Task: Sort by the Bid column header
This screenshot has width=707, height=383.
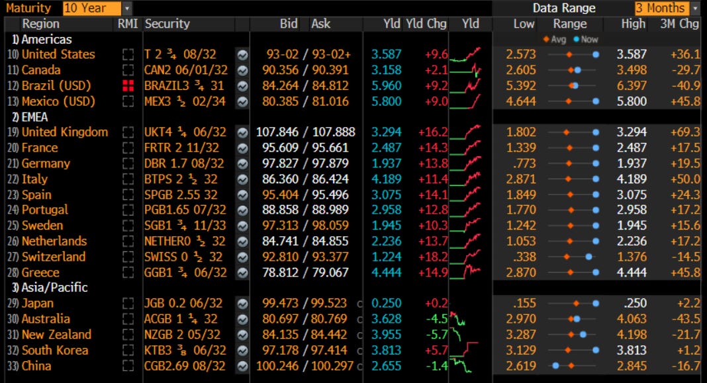Action: tap(289, 24)
